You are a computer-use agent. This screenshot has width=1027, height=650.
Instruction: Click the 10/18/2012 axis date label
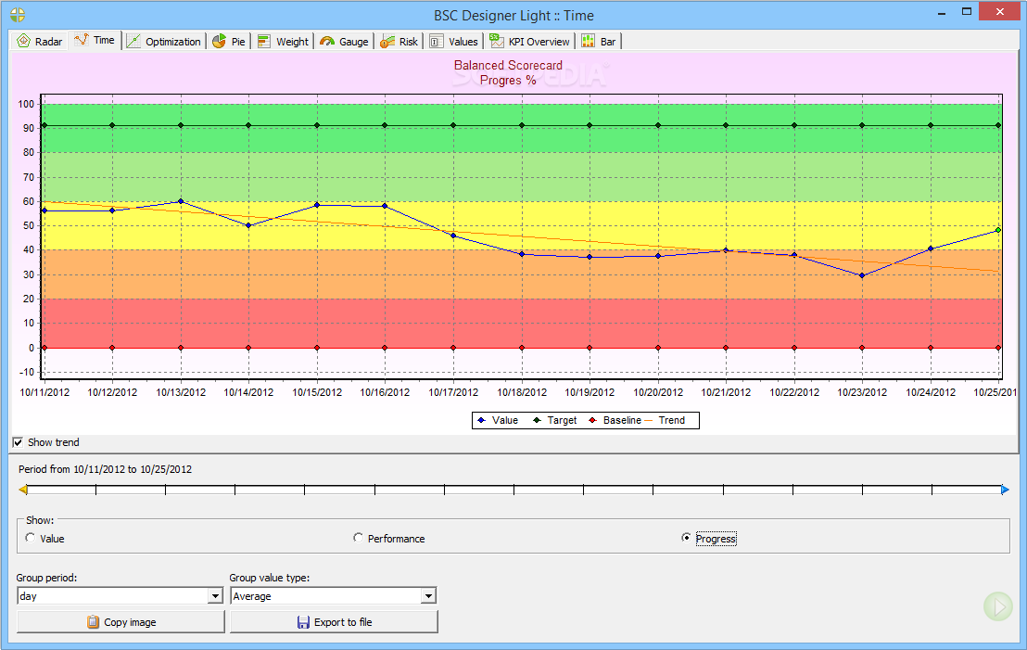[x=522, y=392]
